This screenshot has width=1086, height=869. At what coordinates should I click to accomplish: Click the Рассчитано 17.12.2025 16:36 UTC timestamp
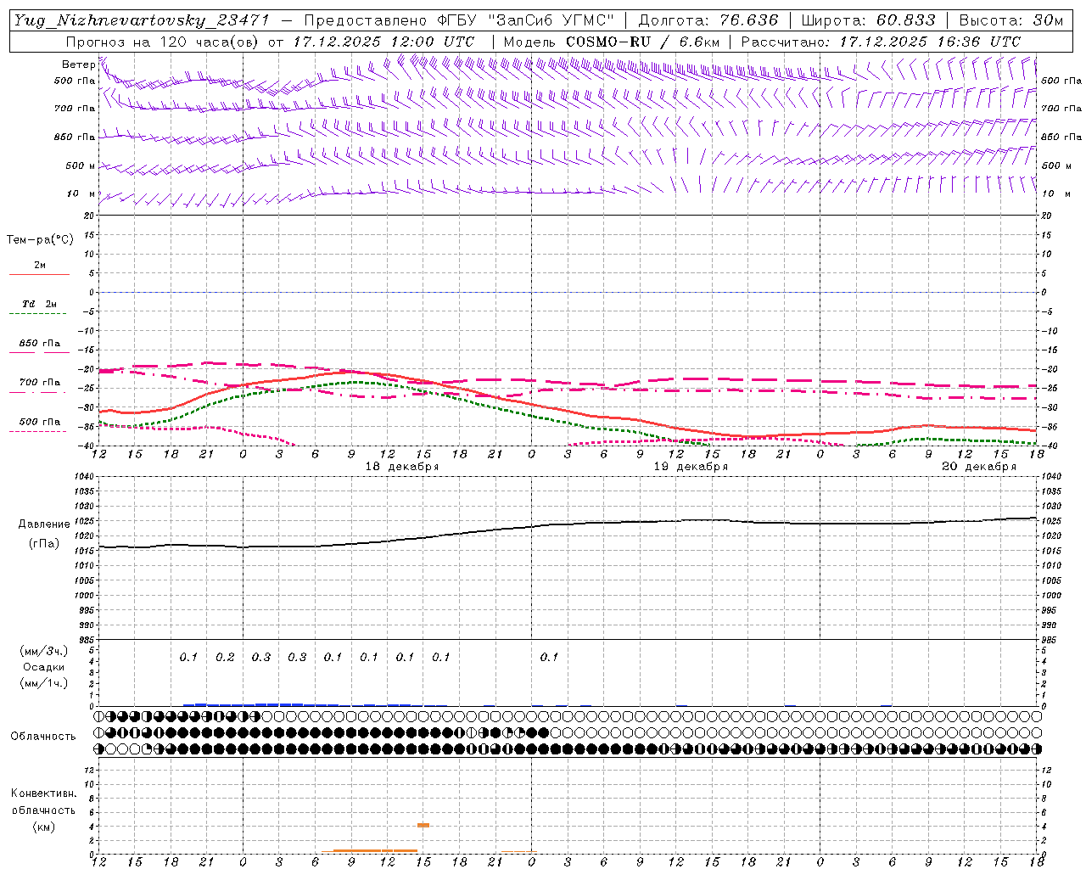(x=881, y=42)
